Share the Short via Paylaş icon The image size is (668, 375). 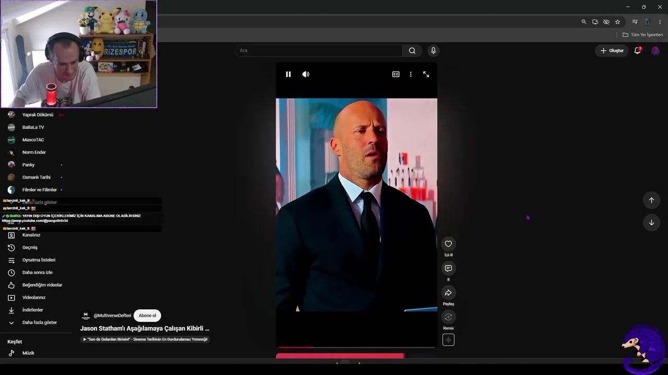[x=448, y=293]
